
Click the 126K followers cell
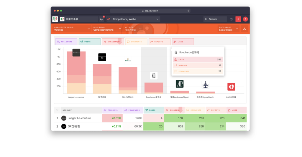click(x=133, y=118)
